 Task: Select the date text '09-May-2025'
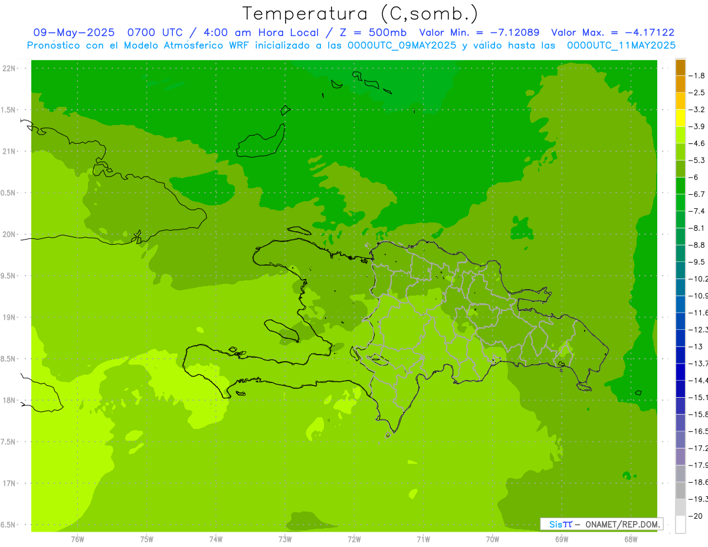click(74, 33)
